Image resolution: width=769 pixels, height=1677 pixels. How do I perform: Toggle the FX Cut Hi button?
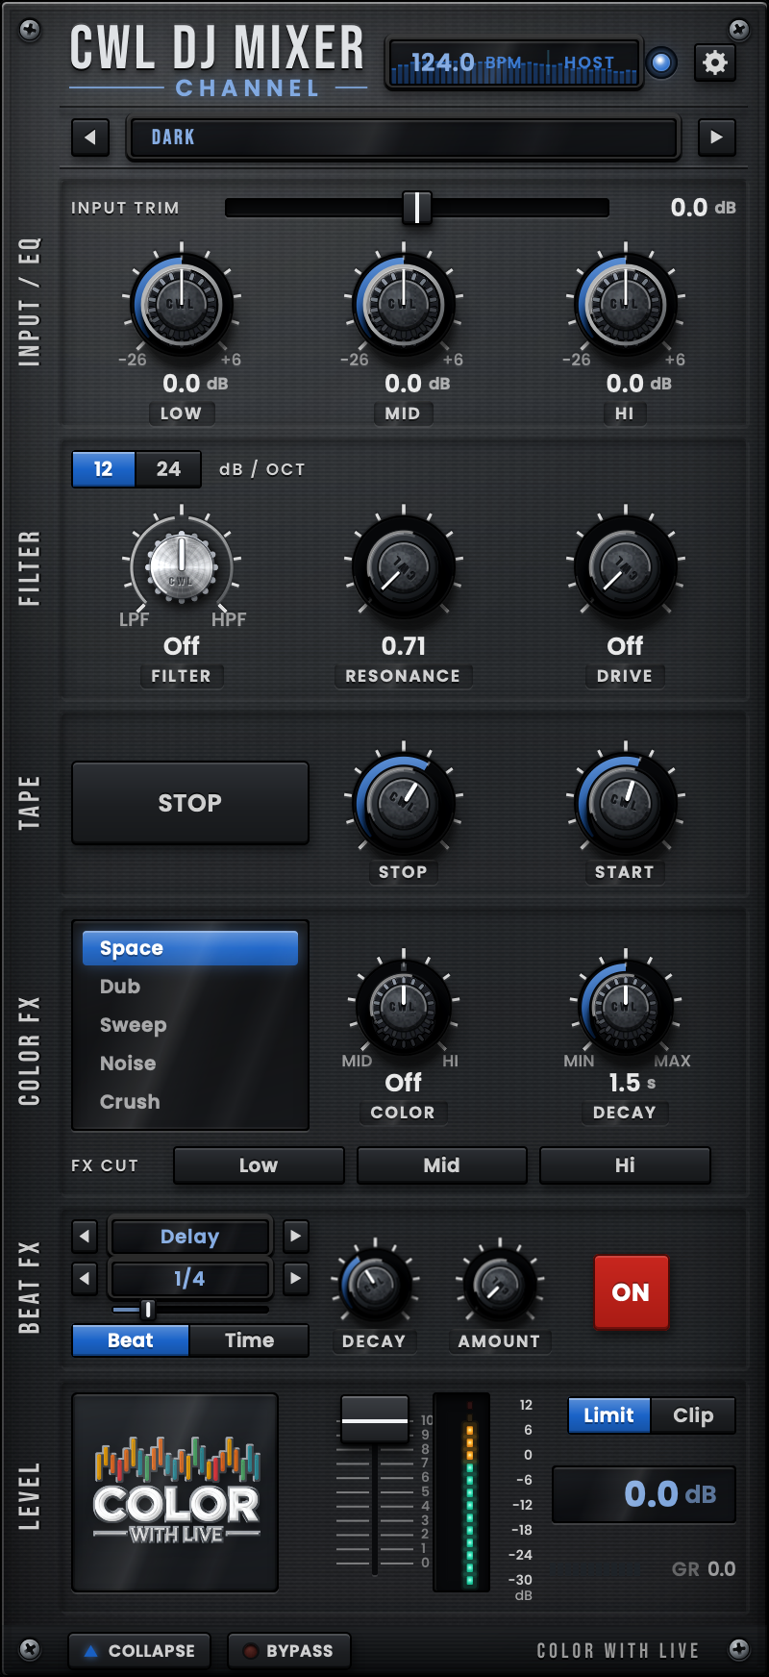tap(625, 1165)
